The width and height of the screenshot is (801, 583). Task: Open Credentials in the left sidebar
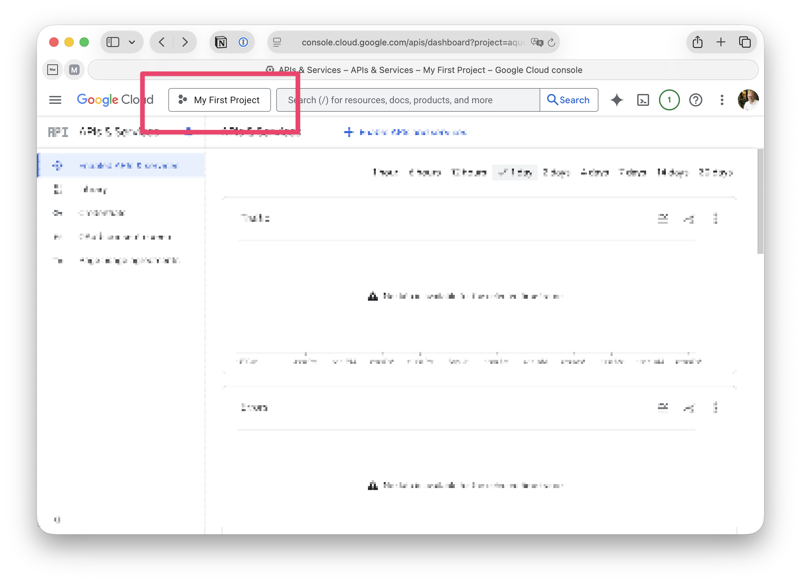click(102, 213)
